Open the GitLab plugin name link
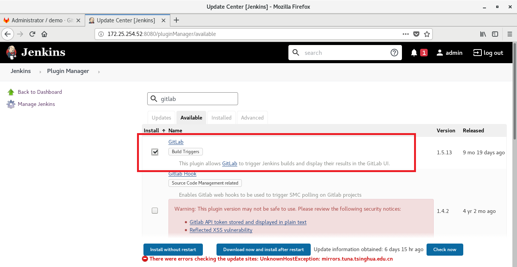The width and height of the screenshot is (517, 267). [x=176, y=142]
